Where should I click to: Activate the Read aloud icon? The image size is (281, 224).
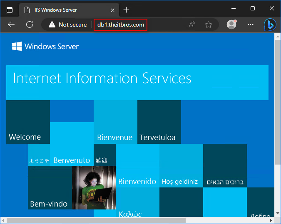tap(192, 25)
